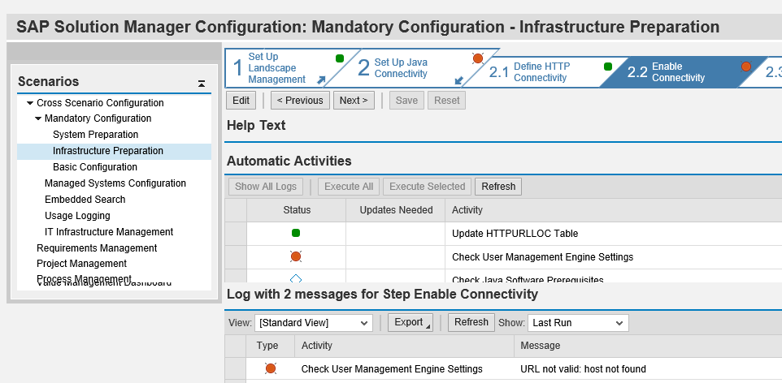Click red status in Automatic Activities UME row
Image resolution: width=782 pixels, height=383 pixels.
coord(296,256)
